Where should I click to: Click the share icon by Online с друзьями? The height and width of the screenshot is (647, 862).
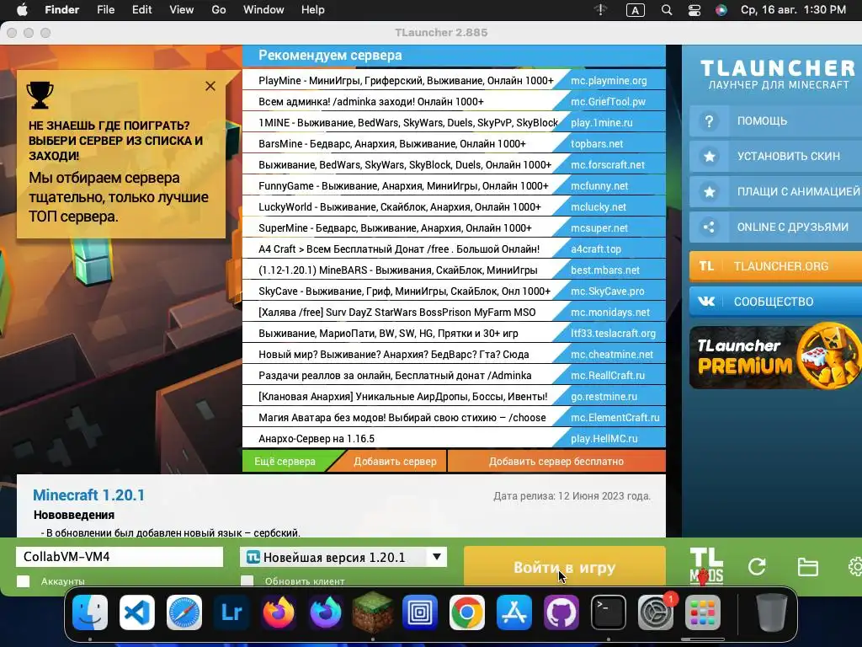(709, 227)
